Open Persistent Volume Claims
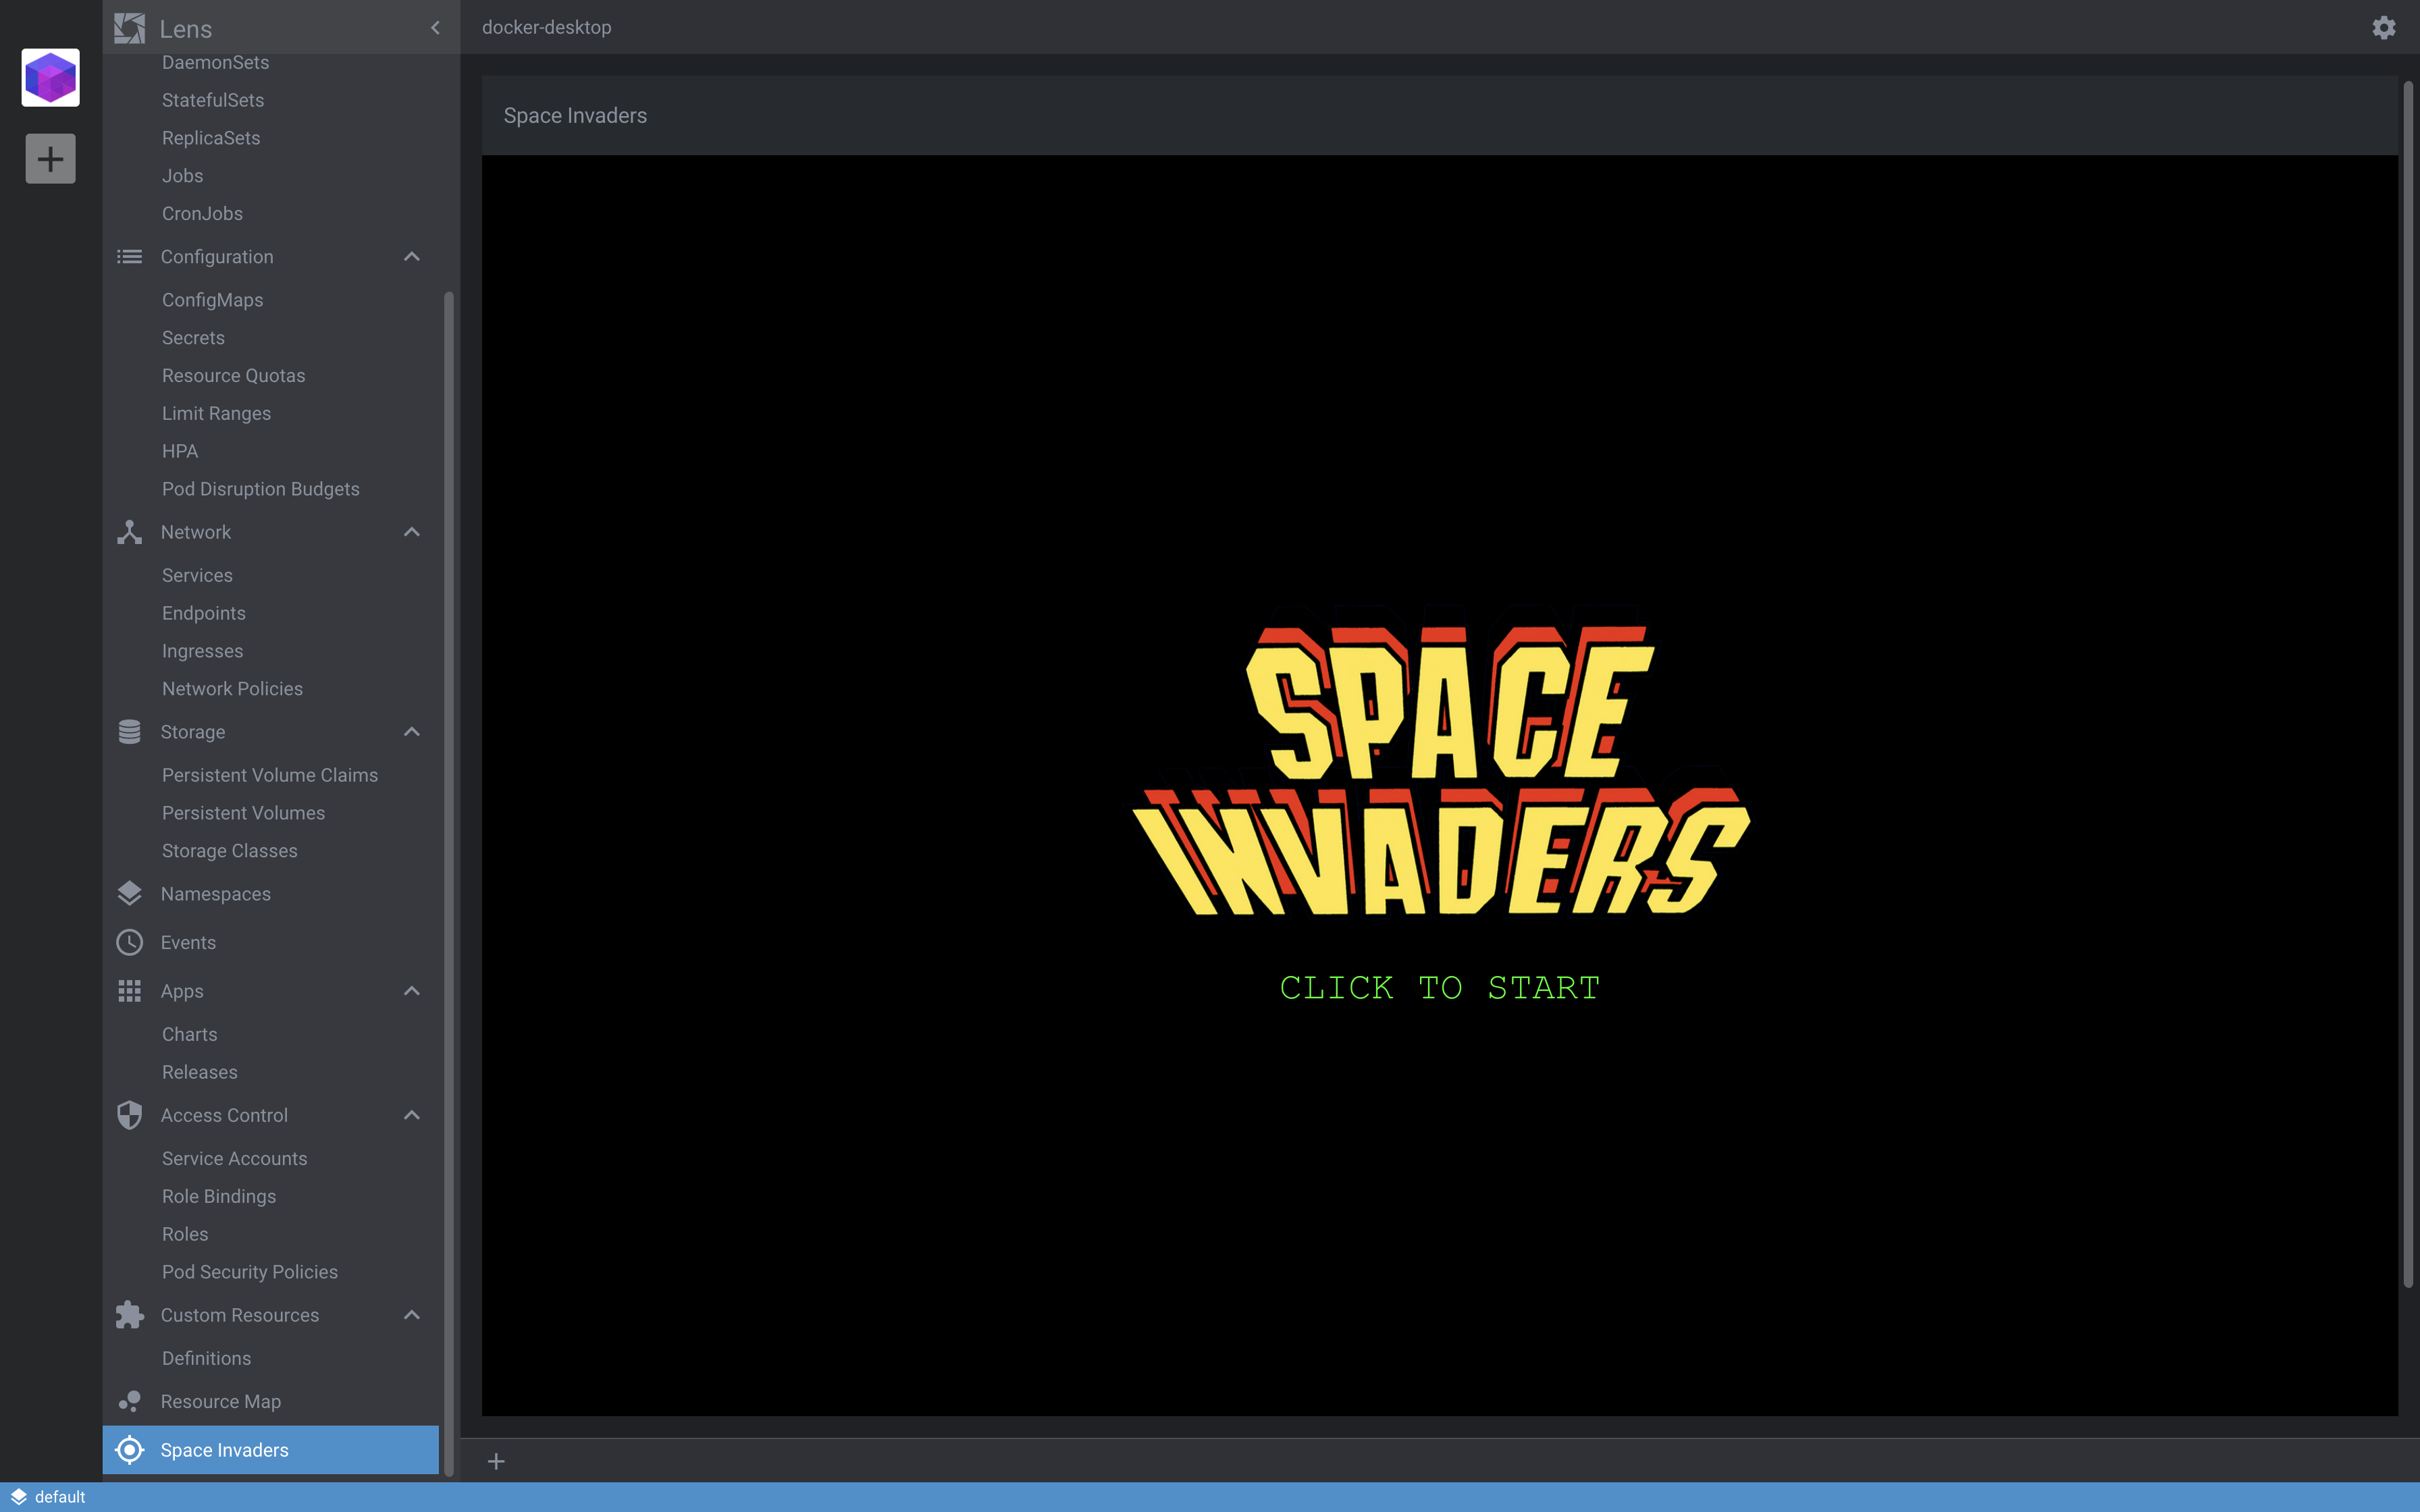2420x1512 pixels. (x=270, y=776)
